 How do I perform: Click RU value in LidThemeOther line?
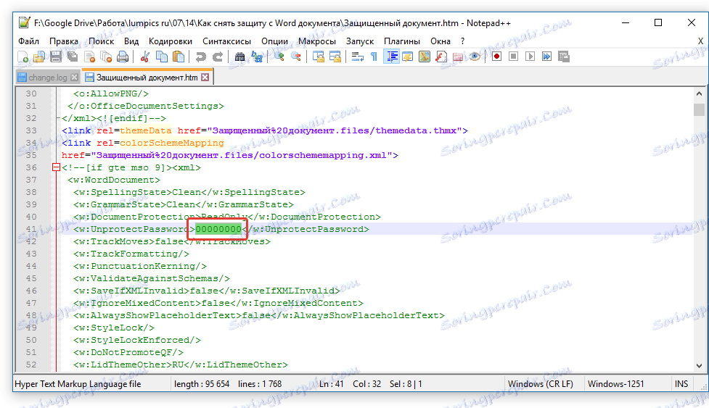pyautogui.click(x=178, y=365)
